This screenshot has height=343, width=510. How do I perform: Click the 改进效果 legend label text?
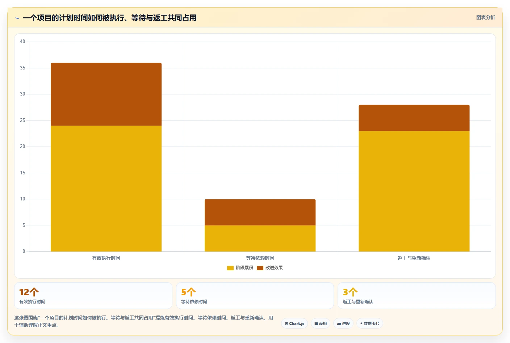click(274, 268)
